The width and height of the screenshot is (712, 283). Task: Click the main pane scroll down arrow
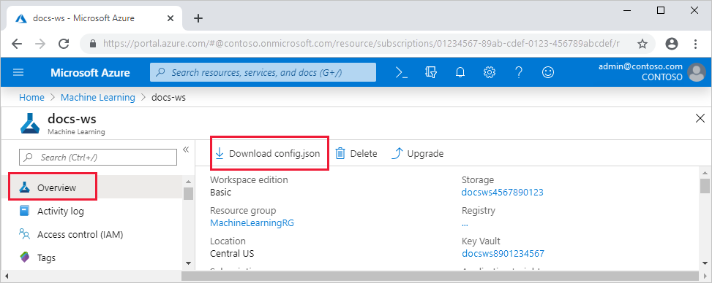point(704,263)
